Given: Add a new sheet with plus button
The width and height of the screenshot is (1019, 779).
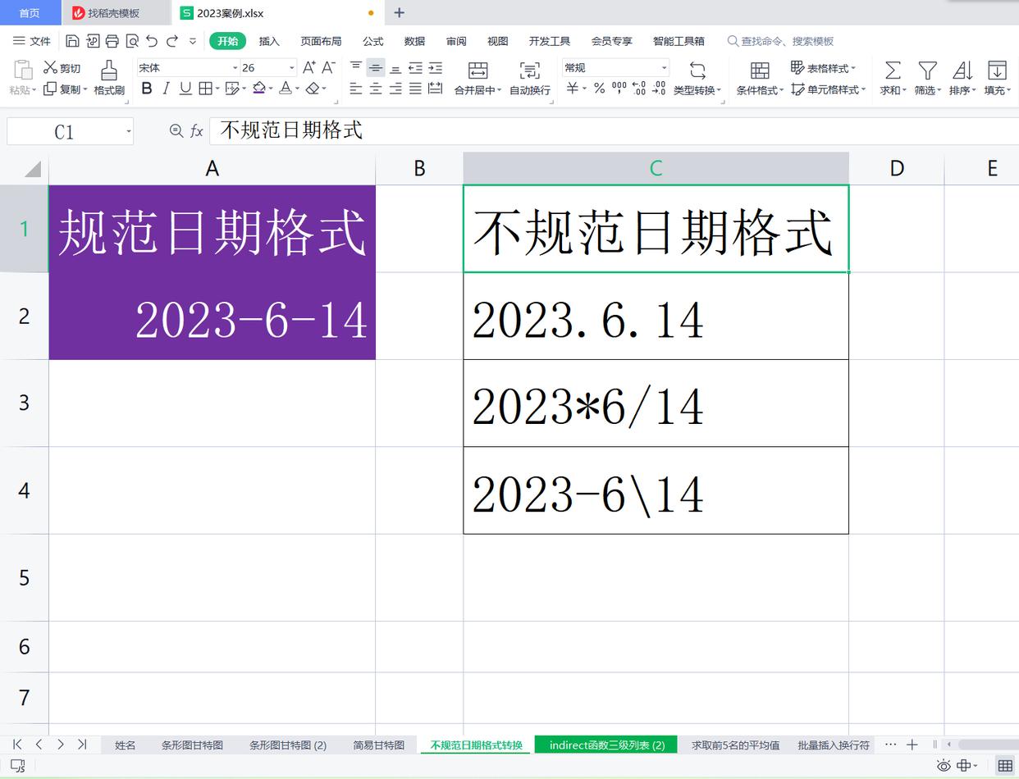Looking at the screenshot, I should (x=912, y=745).
